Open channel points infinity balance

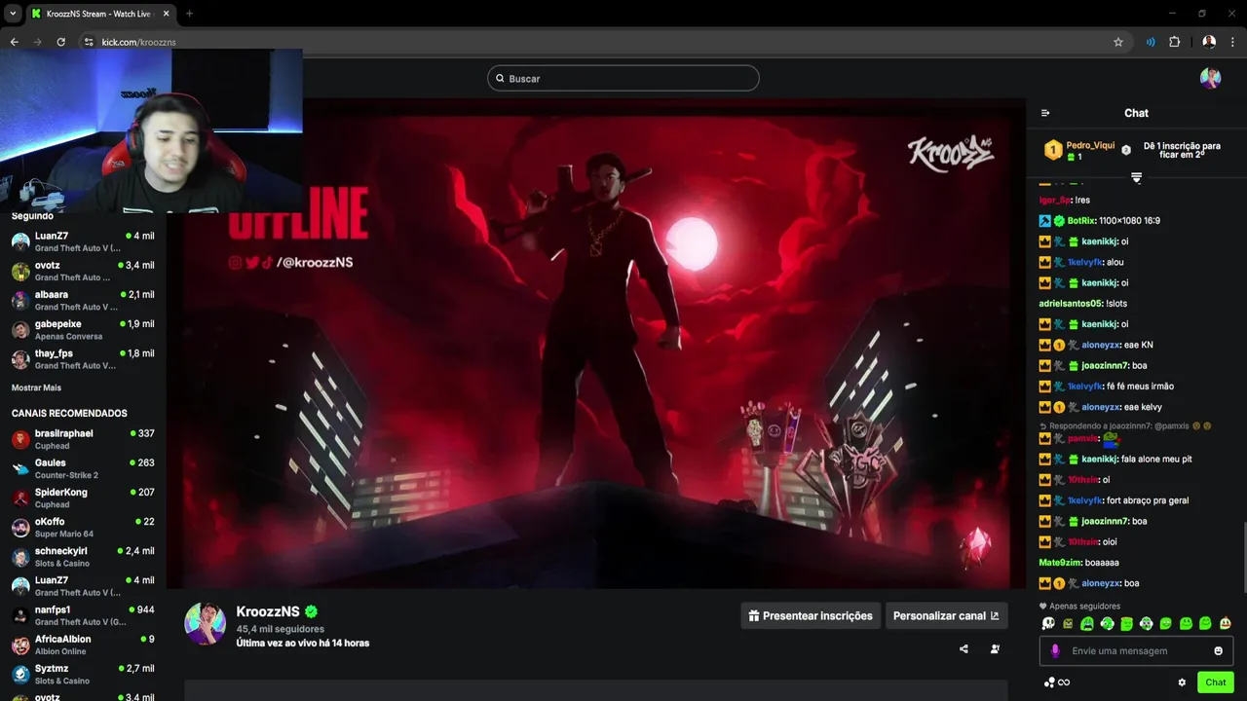coord(1057,683)
